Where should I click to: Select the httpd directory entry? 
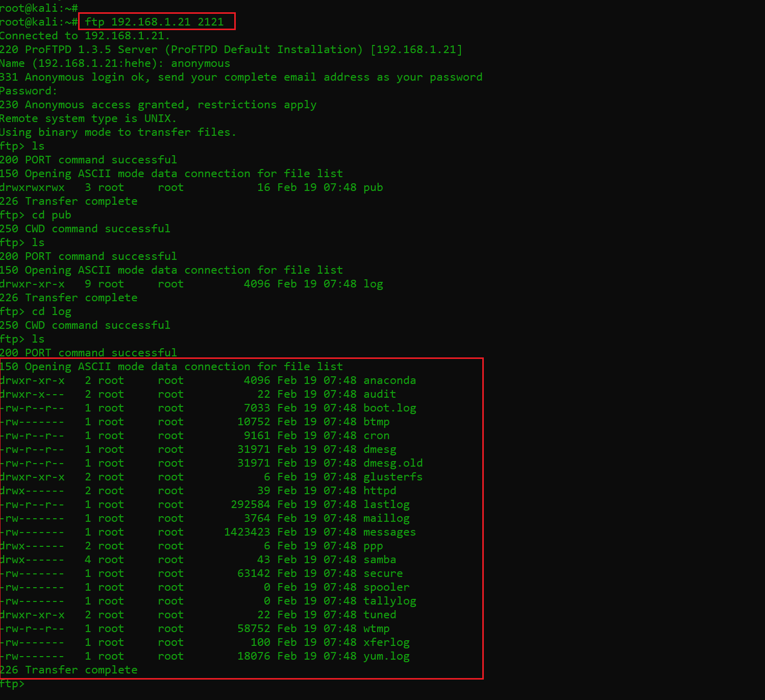pyautogui.click(x=379, y=491)
